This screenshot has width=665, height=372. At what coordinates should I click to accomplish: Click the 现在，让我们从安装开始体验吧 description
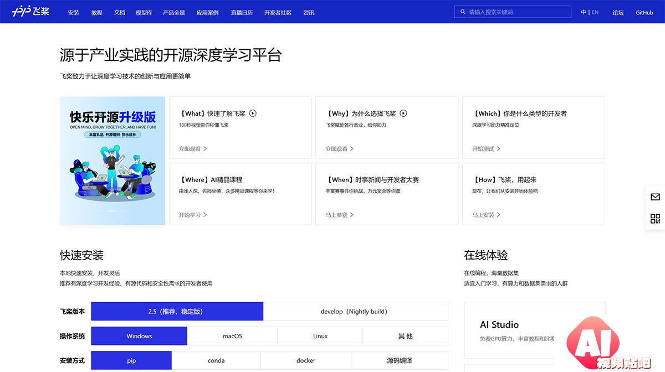pyautogui.click(x=505, y=191)
